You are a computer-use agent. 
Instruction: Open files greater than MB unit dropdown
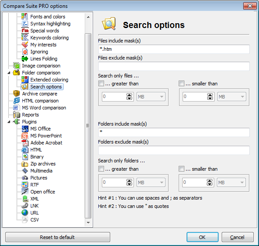151,97
